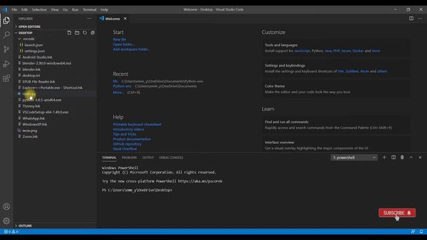Select desktop.ini in file tree

31,75
